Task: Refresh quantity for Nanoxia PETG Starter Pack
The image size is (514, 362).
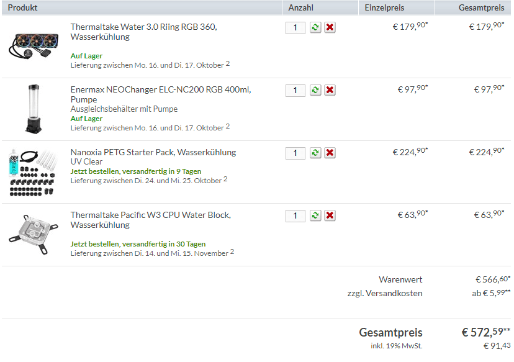Action: coord(315,153)
